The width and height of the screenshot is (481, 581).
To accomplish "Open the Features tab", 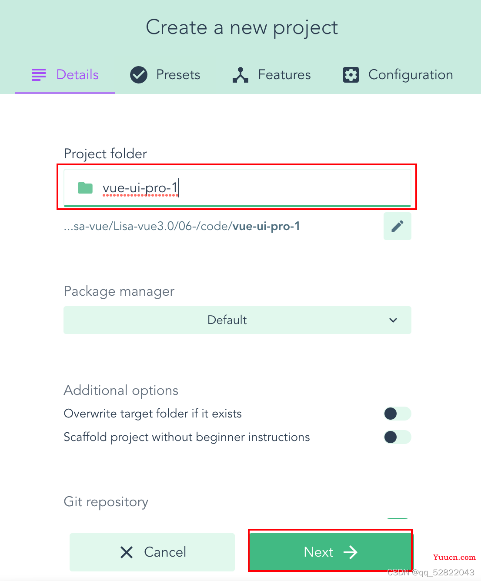I will (x=271, y=75).
